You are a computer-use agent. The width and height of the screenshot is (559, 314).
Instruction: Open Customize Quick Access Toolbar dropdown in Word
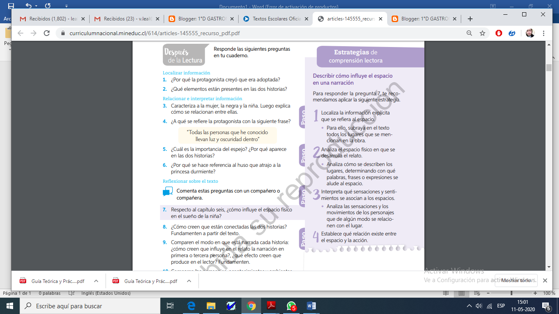pyautogui.click(x=67, y=6)
